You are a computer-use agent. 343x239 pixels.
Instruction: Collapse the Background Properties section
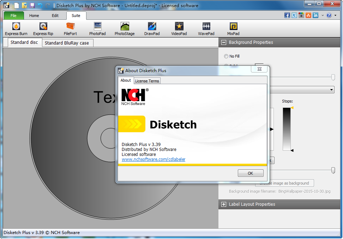[x=223, y=42]
